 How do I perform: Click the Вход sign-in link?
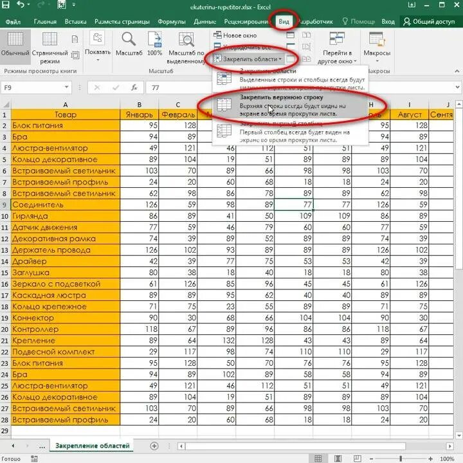388,22
